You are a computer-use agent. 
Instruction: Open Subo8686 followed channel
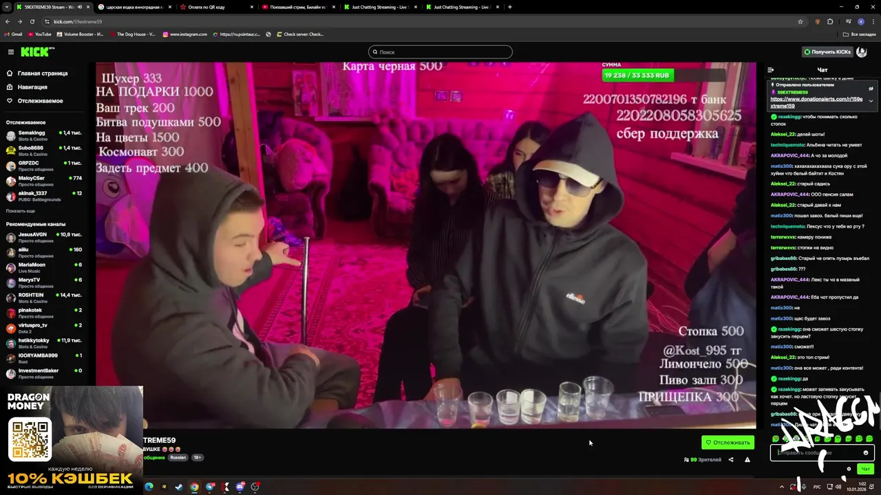pyautogui.click(x=44, y=150)
